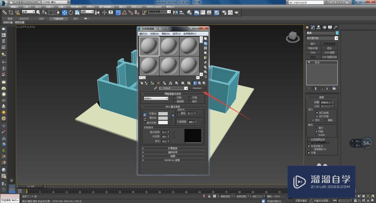Viewport: 376px width, 203px height.
Task: Open the Hierarchy command panel tab
Action: pos(319,27)
